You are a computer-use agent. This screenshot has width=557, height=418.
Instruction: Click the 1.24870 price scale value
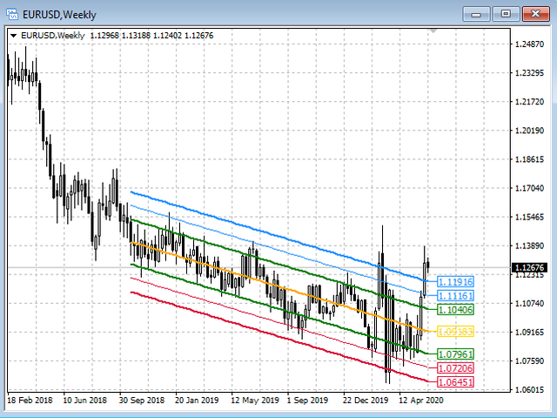click(529, 44)
